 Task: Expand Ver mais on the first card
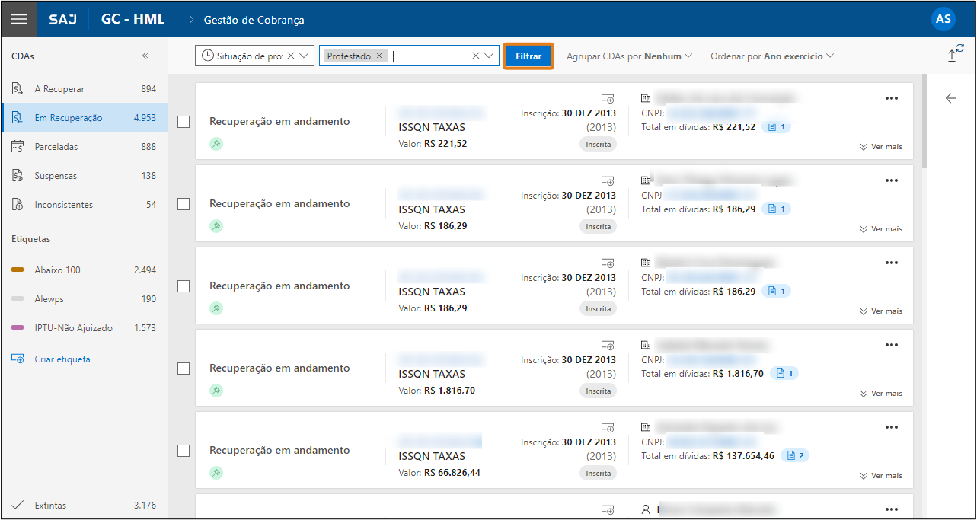[x=880, y=146]
